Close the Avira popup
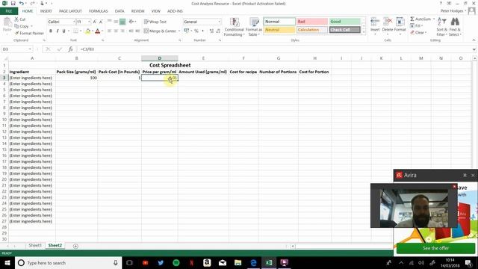Screen dimensions: 478x269 pyautogui.click(x=473, y=176)
